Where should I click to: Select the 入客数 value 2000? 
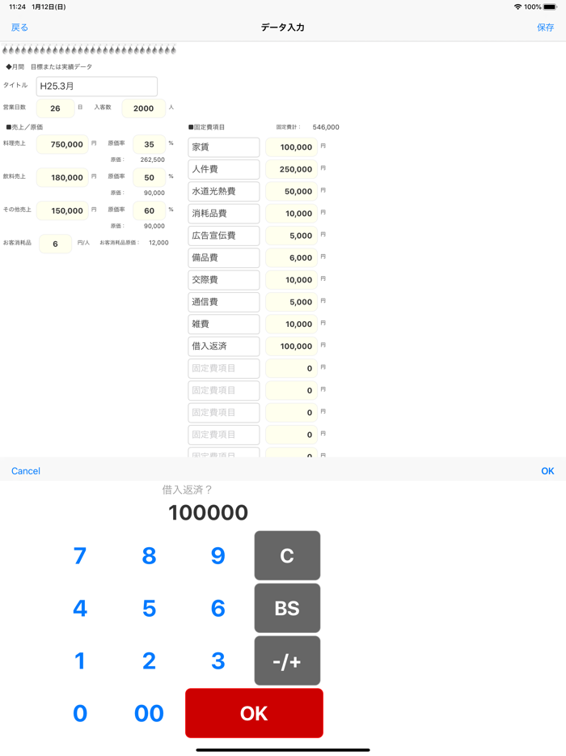(x=144, y=108)
